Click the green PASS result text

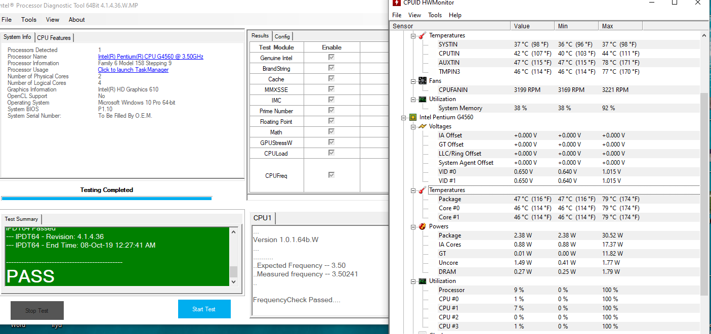click(x=30, y=276)
